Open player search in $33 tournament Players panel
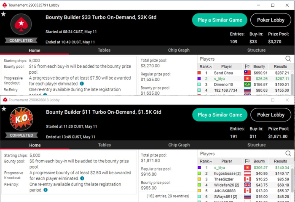The width and height of the screenshot is (295, 202). (288, 58)
